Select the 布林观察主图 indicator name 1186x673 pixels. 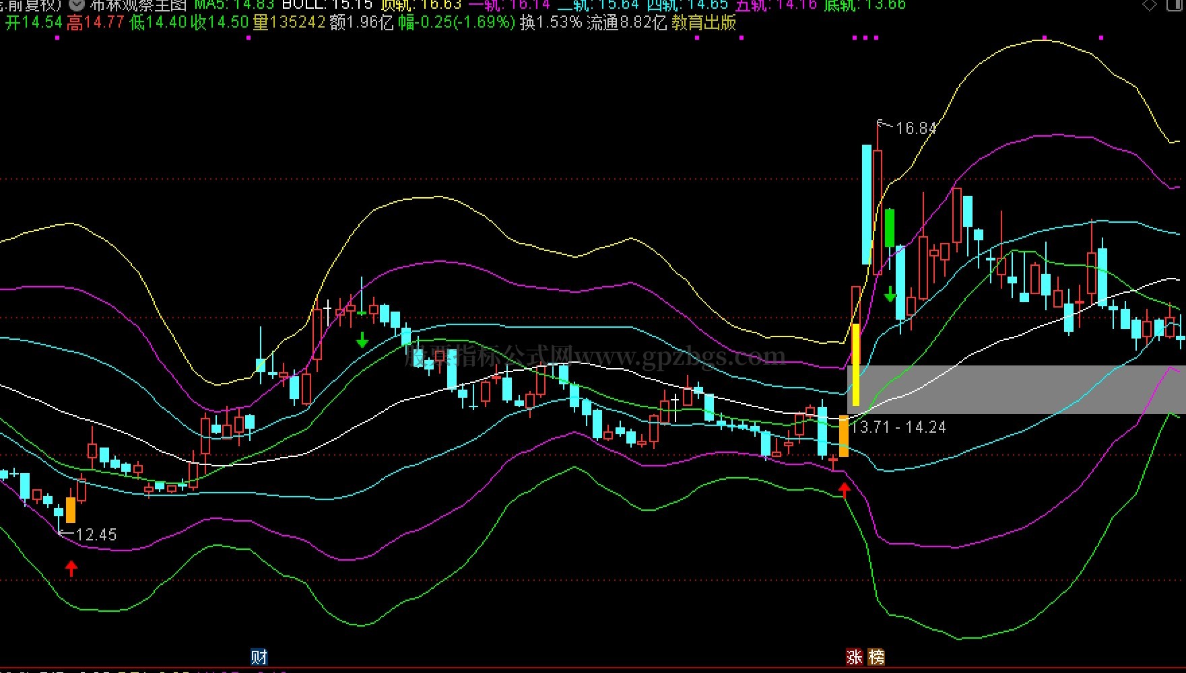[x=138, y=5]
